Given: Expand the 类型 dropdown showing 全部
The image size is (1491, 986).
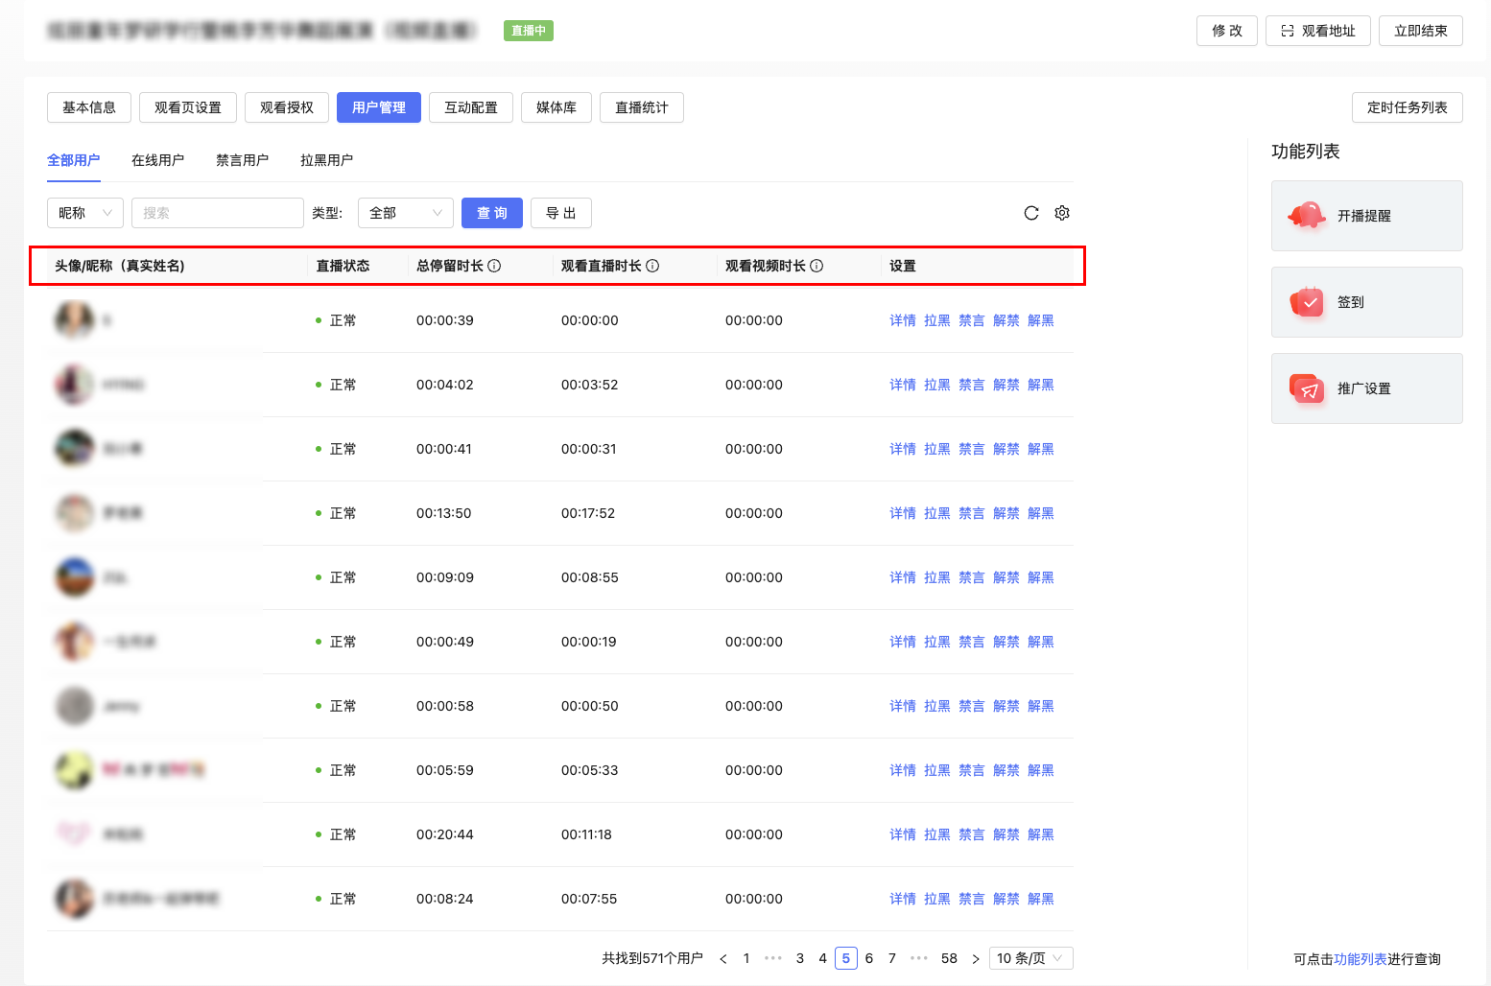Looking at the screenshot, I should [x=405, y=213].
